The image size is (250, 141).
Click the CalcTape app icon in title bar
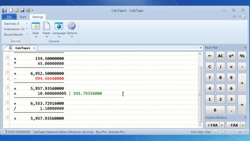[4, 11]
